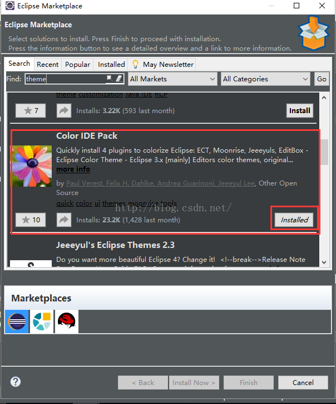Click the 'customization' tag link

(101, 95)
